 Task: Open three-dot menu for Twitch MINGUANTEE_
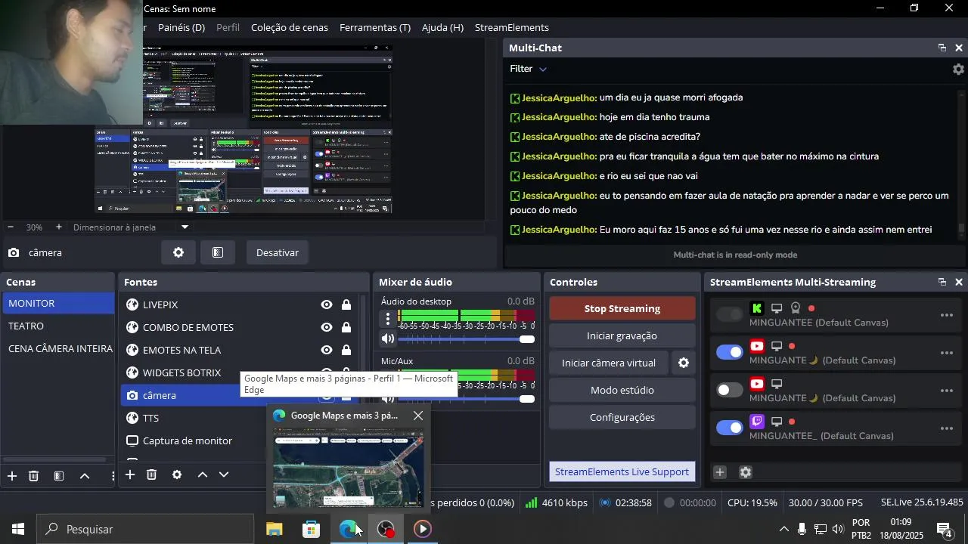coord(947,428)
